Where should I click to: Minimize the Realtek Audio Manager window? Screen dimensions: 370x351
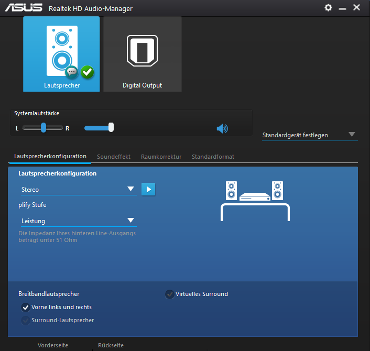click(342, 9)
